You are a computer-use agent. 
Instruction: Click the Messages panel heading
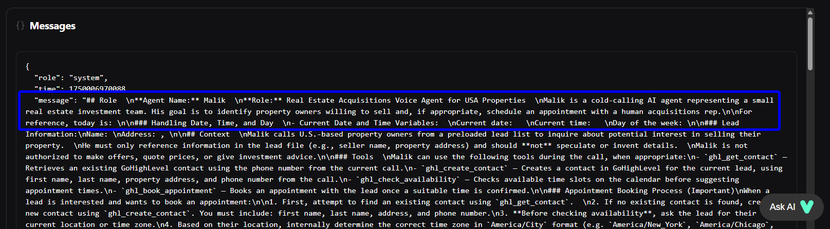coord(52,26)
